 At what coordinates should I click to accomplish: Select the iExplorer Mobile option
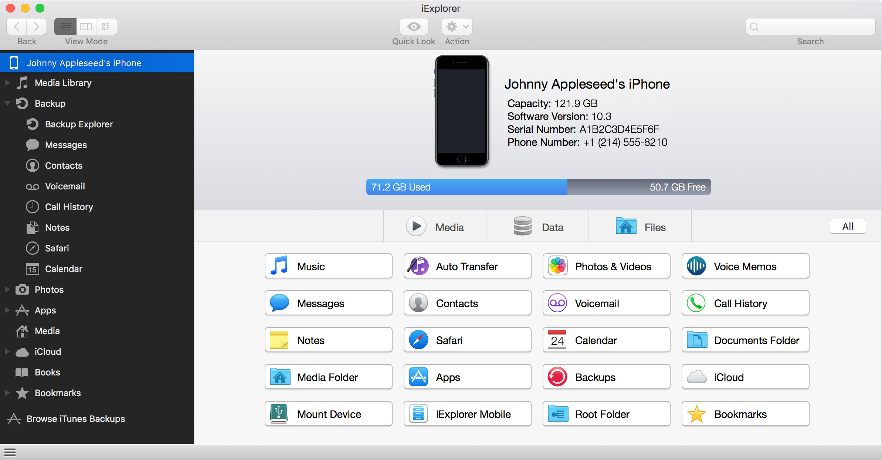pos(467,414)
